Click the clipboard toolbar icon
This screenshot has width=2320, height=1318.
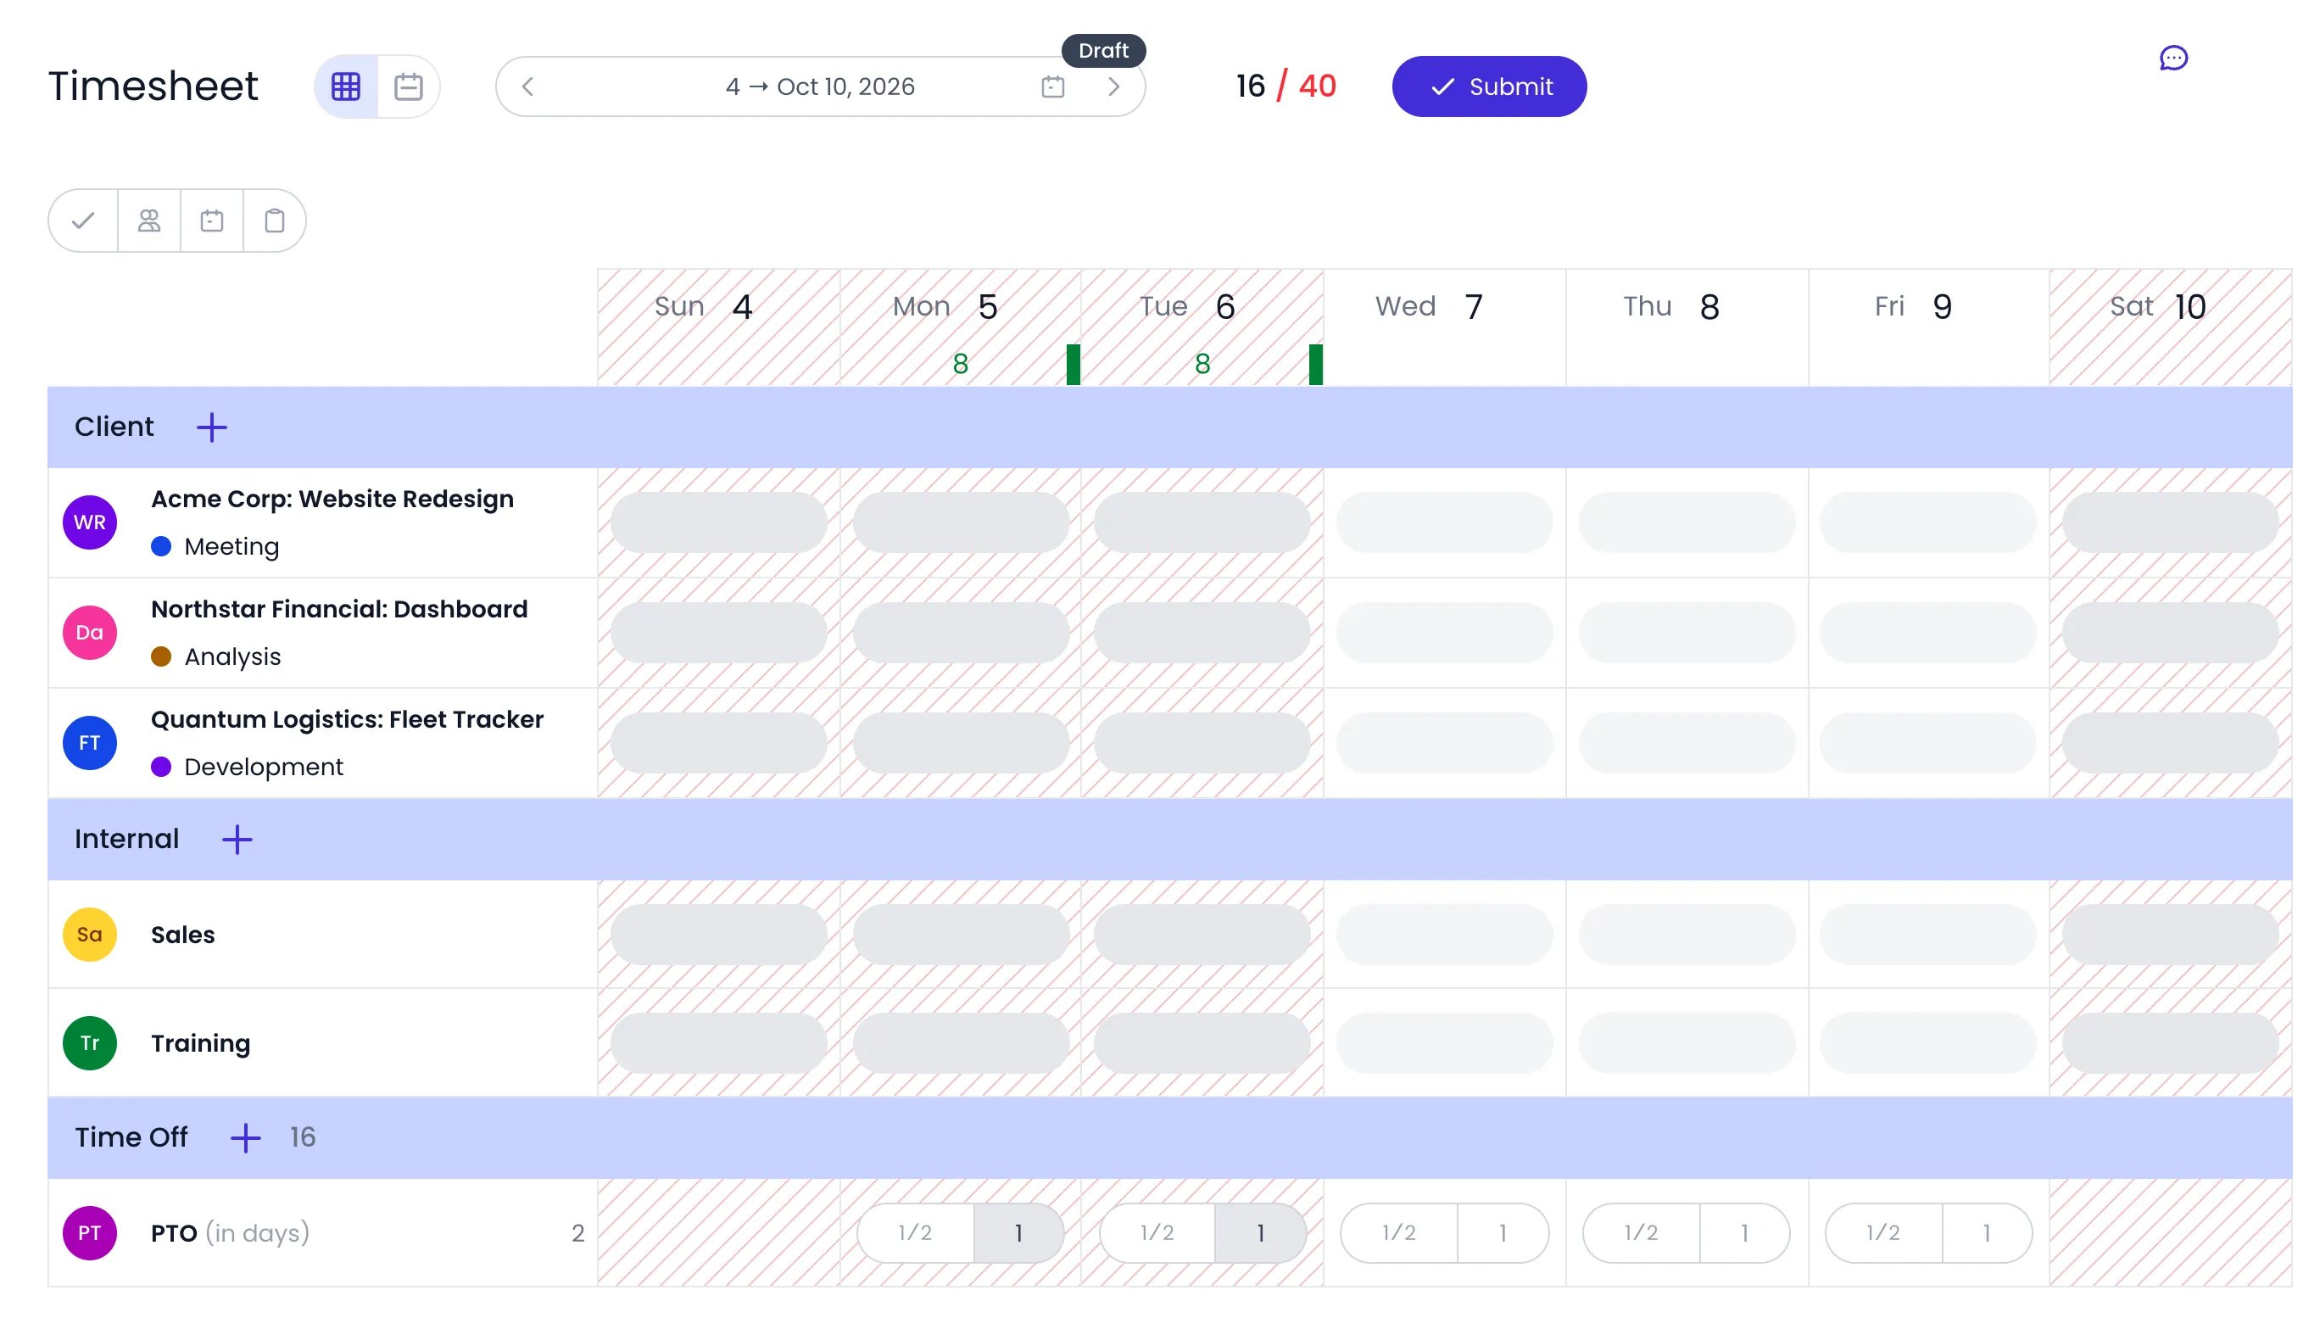point(274,220)
